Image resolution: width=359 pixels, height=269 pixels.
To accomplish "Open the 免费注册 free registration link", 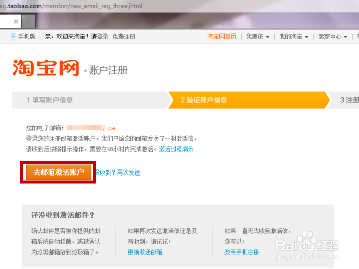I will coord(124,37).
